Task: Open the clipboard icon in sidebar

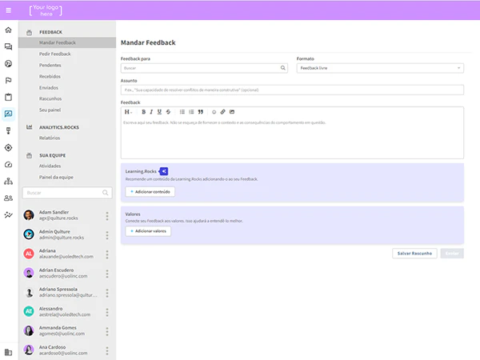Action: point(8,97)
